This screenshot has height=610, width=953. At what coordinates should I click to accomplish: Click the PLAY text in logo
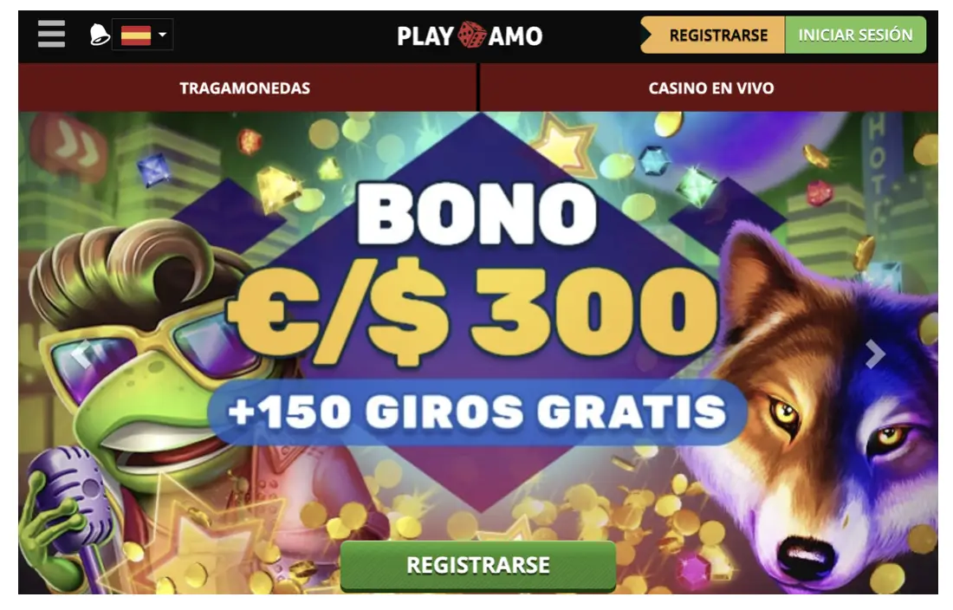tap(425, 36)
